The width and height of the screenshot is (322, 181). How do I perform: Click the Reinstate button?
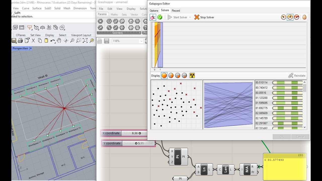297,75
